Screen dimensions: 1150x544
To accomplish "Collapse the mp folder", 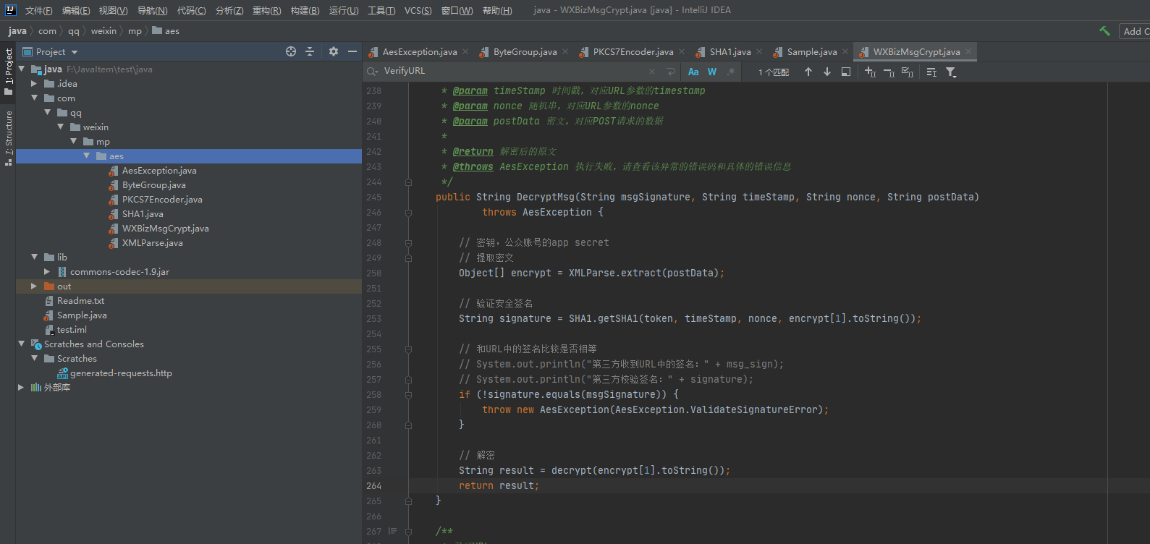I will (x=74, y=141).
